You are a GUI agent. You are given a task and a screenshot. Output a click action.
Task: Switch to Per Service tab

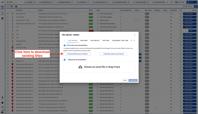[x=95, y=41]
